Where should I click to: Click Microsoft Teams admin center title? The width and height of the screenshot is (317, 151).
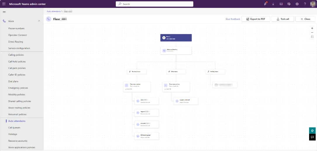coord(27,4)
